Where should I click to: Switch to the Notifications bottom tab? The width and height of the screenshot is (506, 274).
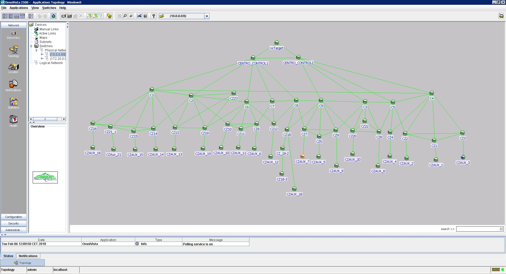point(28,256)
